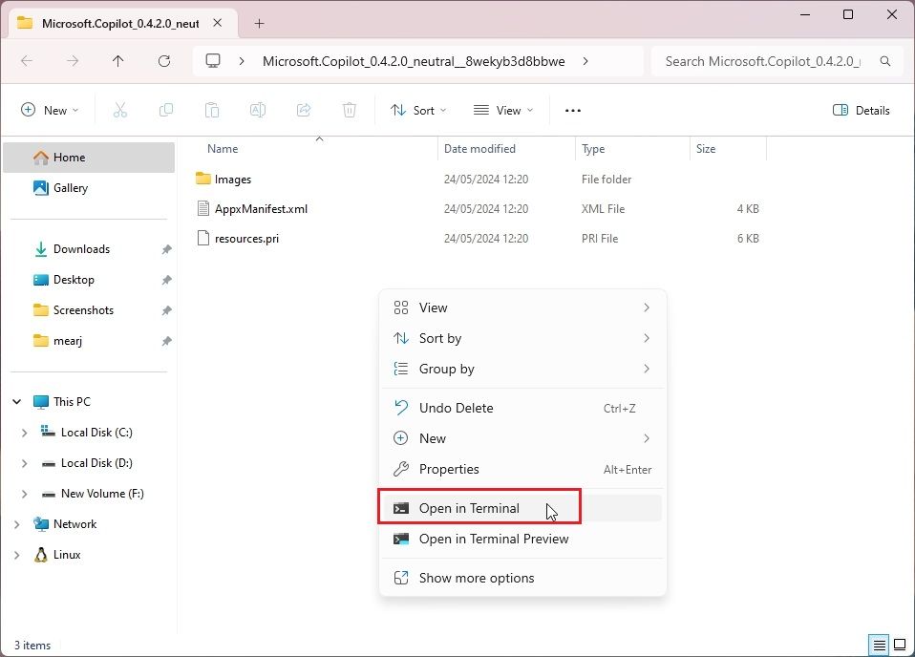Go forward with the right arrow

point(73,61)
